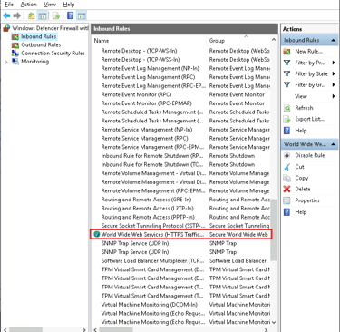This screenshot has width=340, height=332.
Task: Click Delete action link
Action: click(x=303, y=189)
